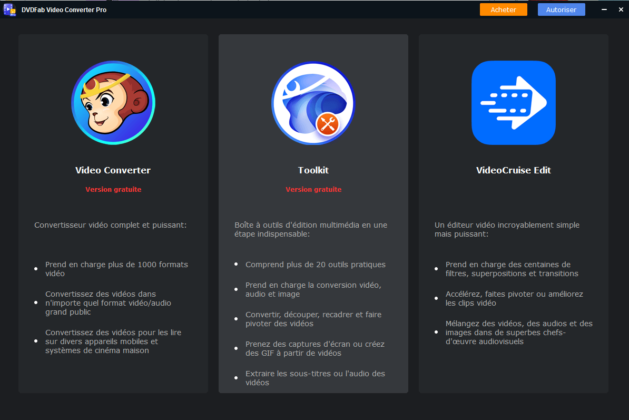
Task: Launch VideoCruise Edit via blue arrow icon
Action: [514, 103]
